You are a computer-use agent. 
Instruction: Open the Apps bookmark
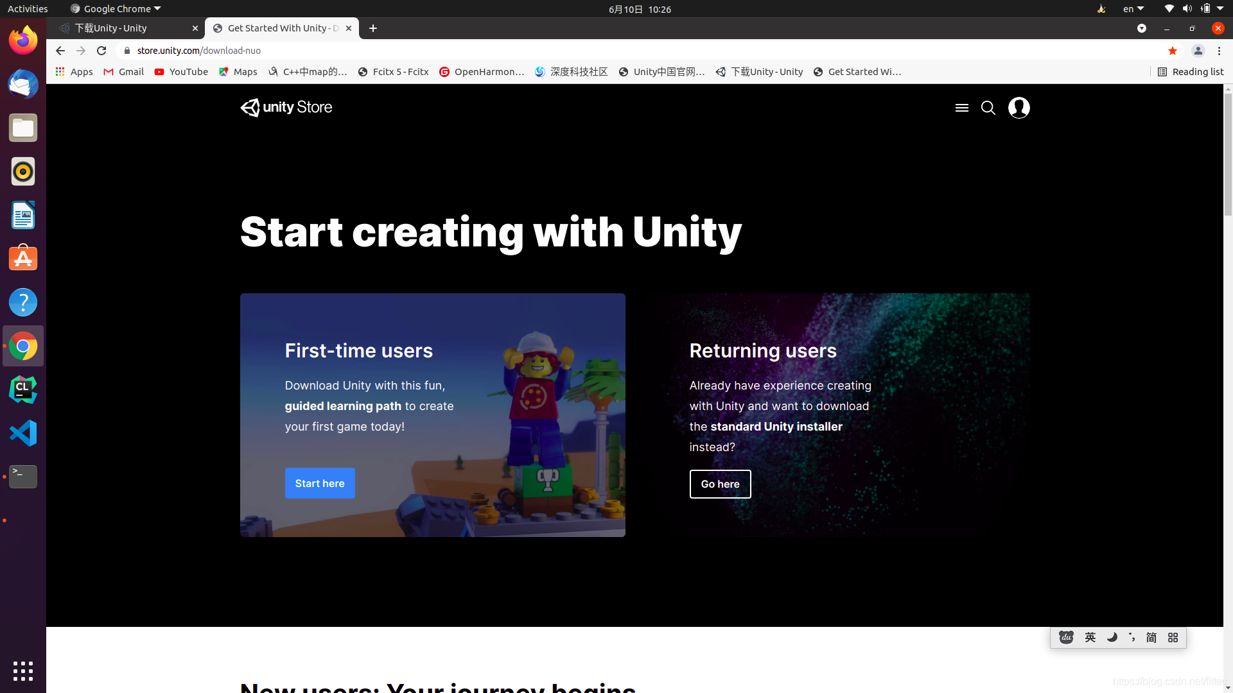coord(74,72)
